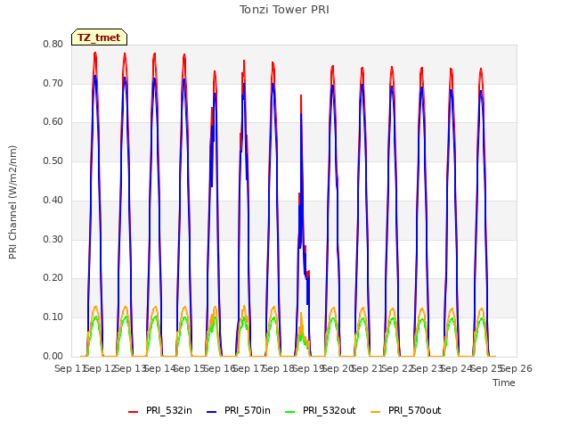This screenshot has width=570, height=428.
Task: Click the red PRI_532in legend swatch
Action: click(x=134, y=411)
